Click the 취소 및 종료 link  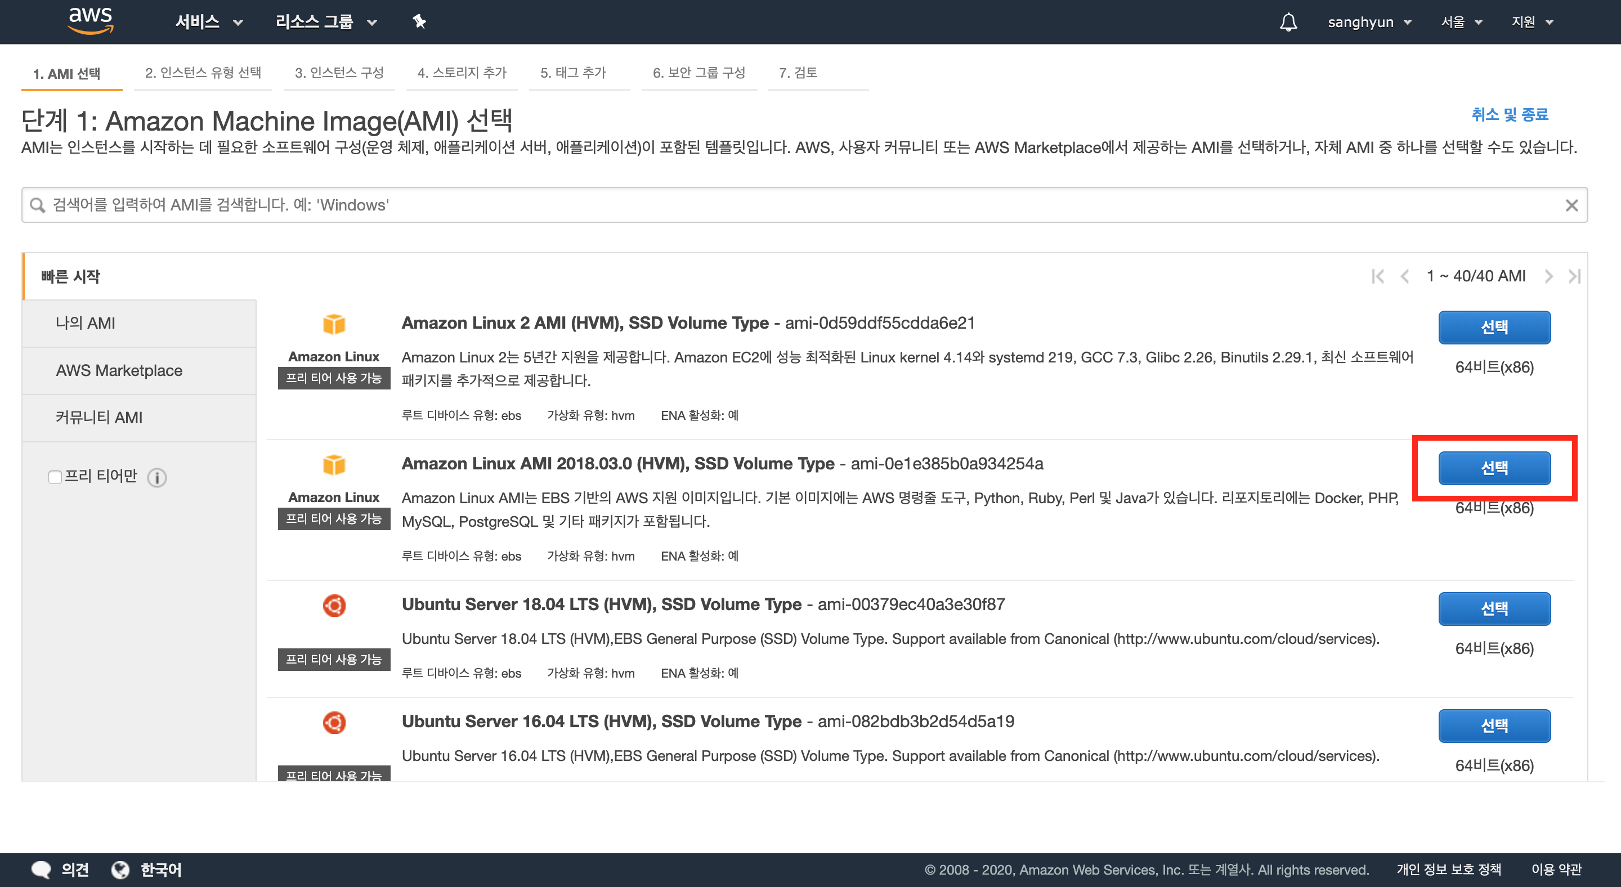coord(1509,114)
